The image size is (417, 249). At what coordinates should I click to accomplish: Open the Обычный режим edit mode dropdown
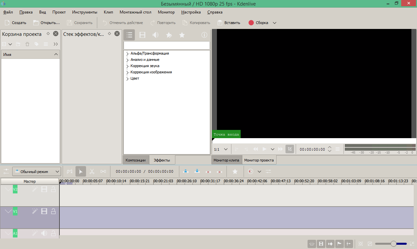[37, 171]
